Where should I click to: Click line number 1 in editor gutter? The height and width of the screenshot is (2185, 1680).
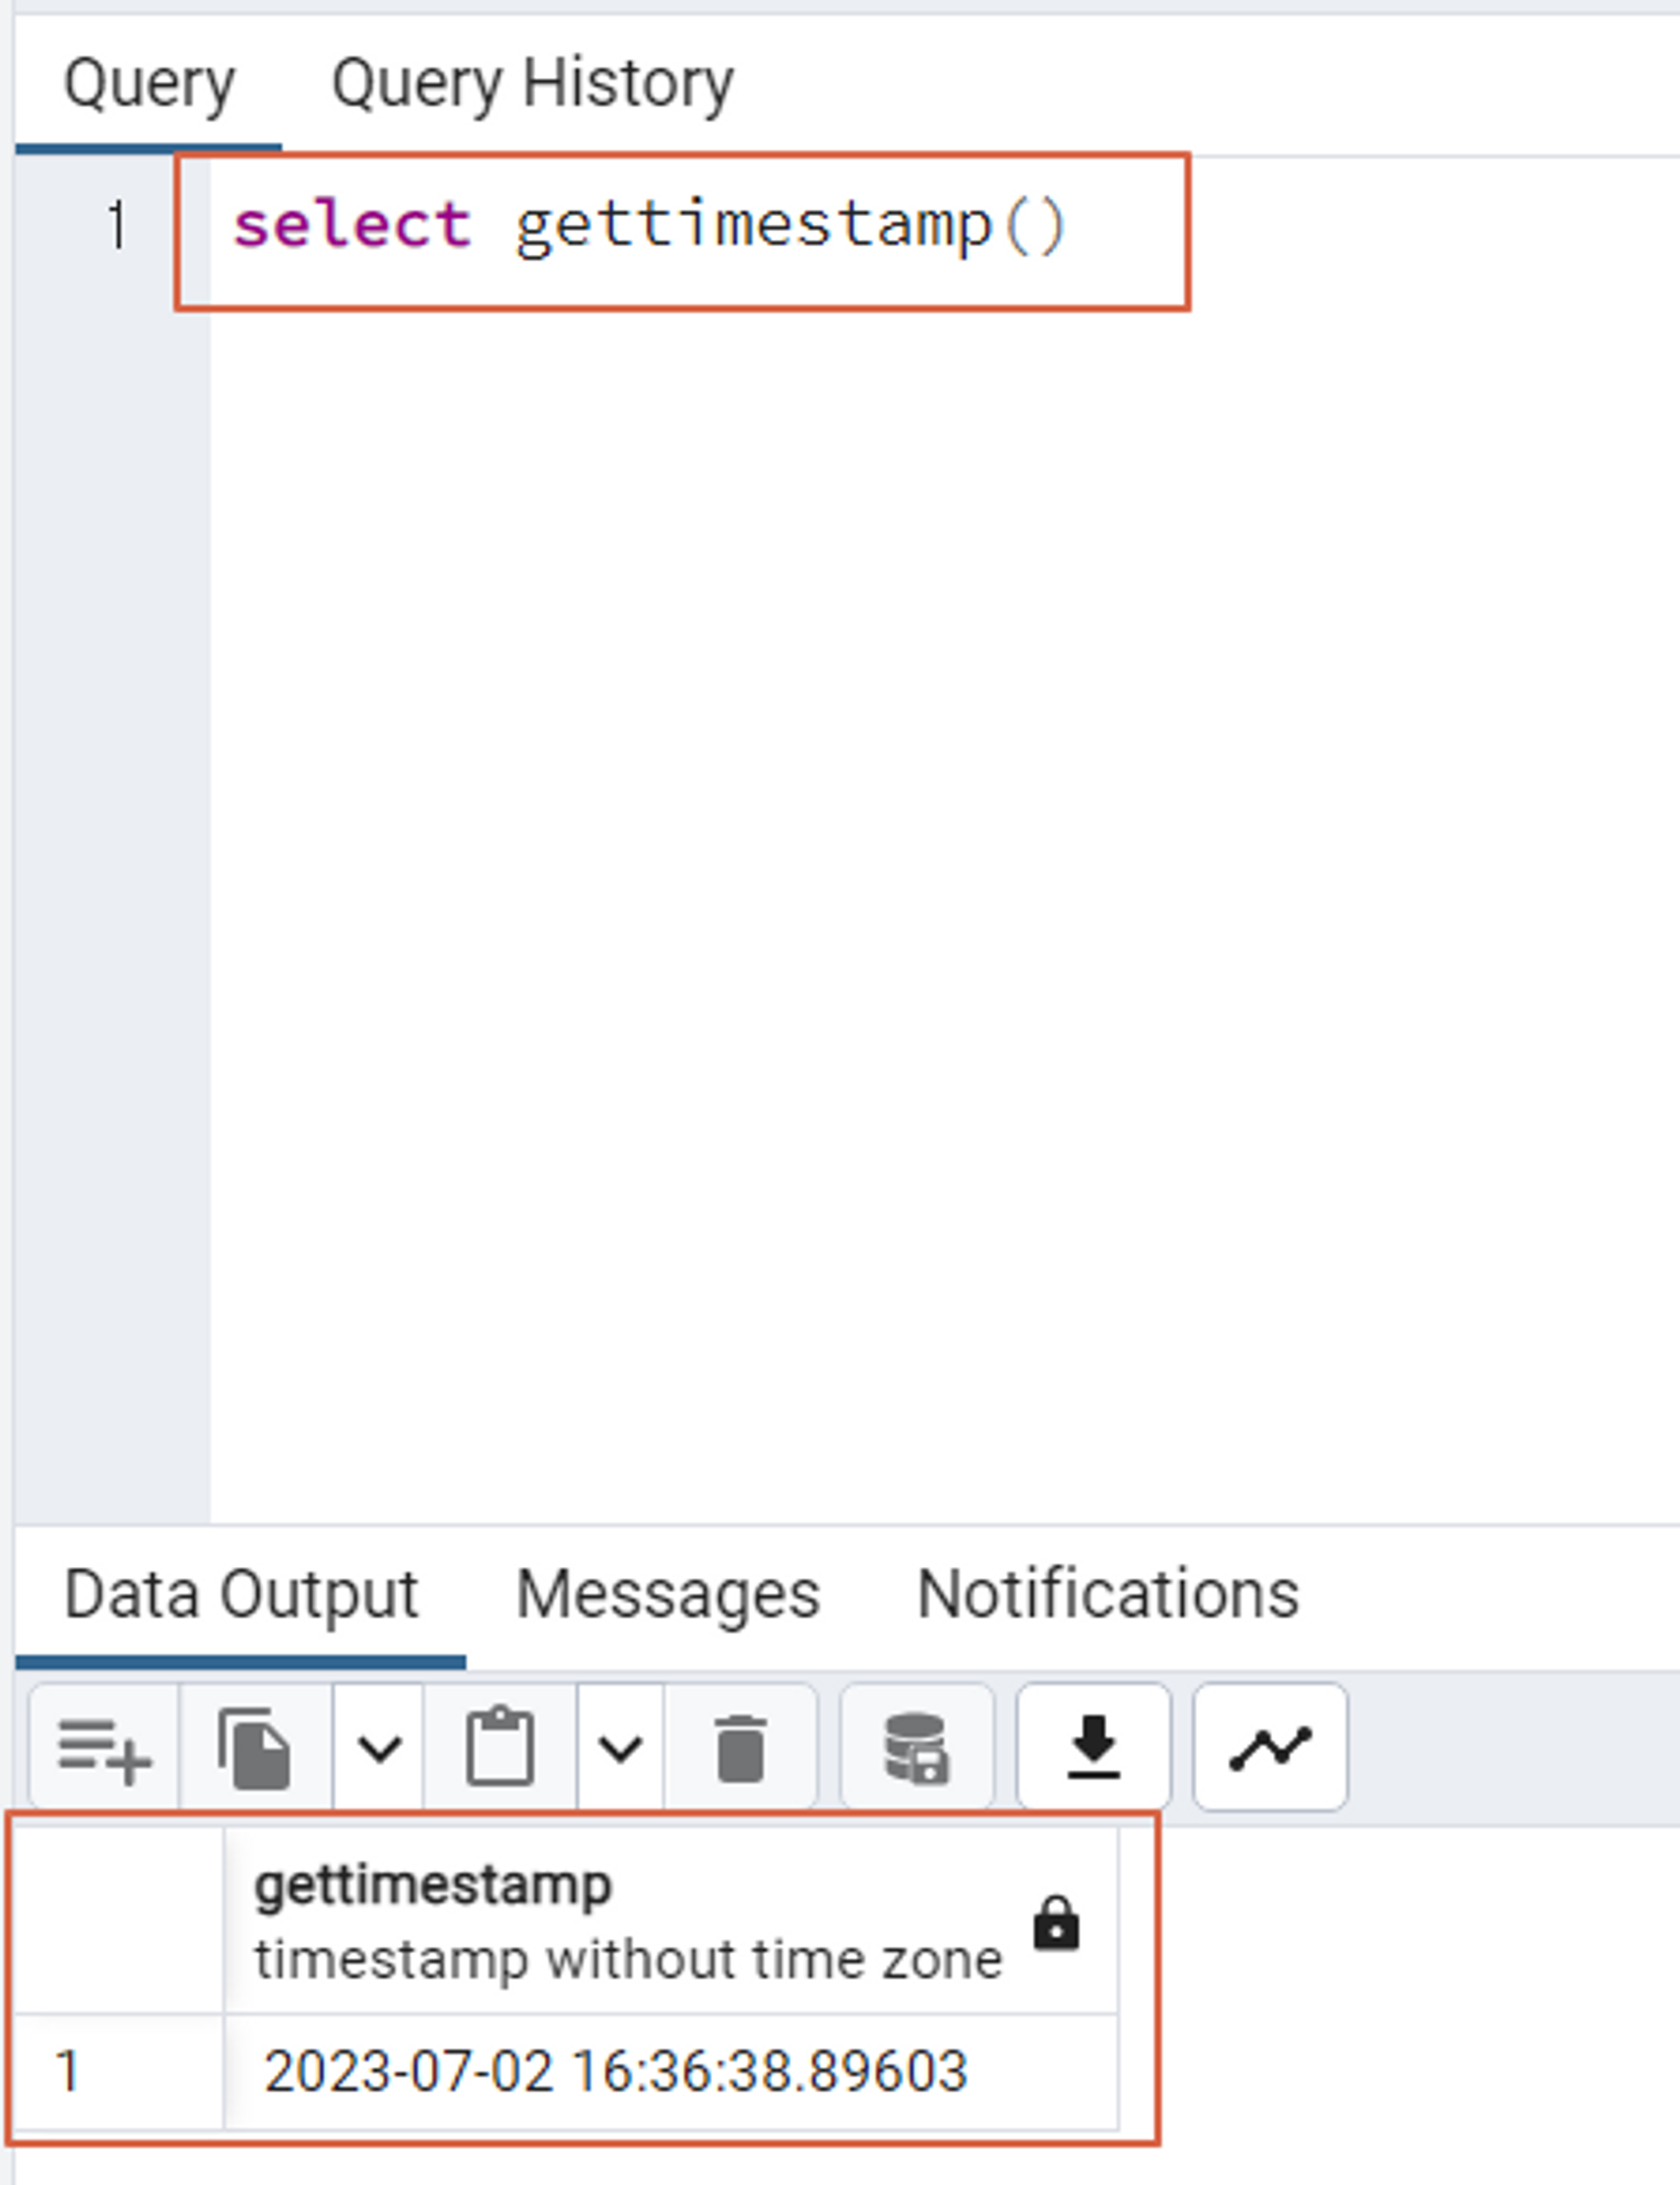pos(117,225)
